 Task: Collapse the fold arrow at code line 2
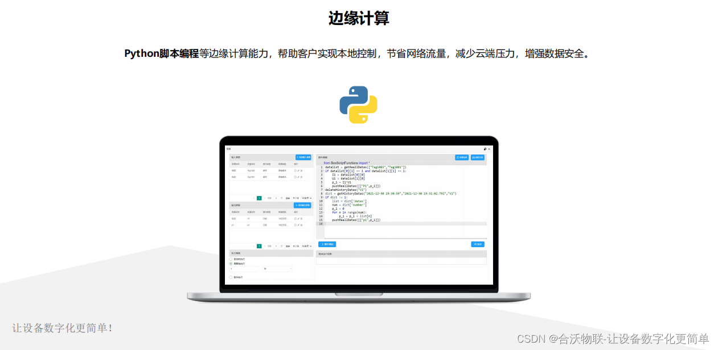[323, 171]
